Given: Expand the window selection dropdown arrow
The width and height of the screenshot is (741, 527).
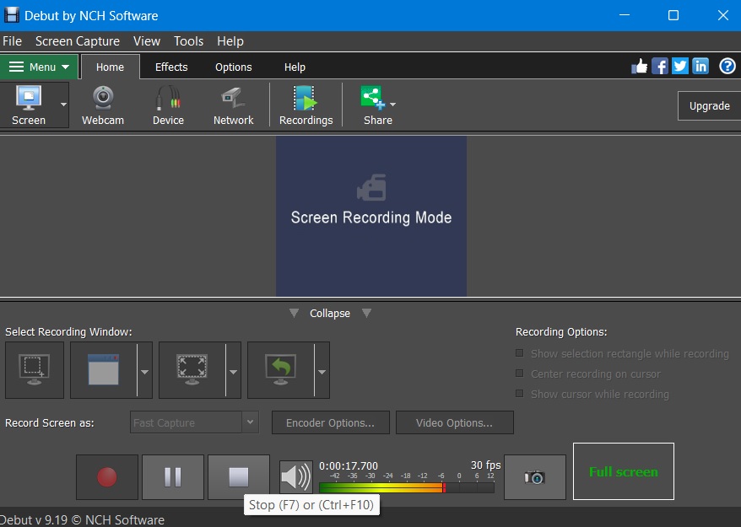Looking at the screenshot, I should pos(143,370).
